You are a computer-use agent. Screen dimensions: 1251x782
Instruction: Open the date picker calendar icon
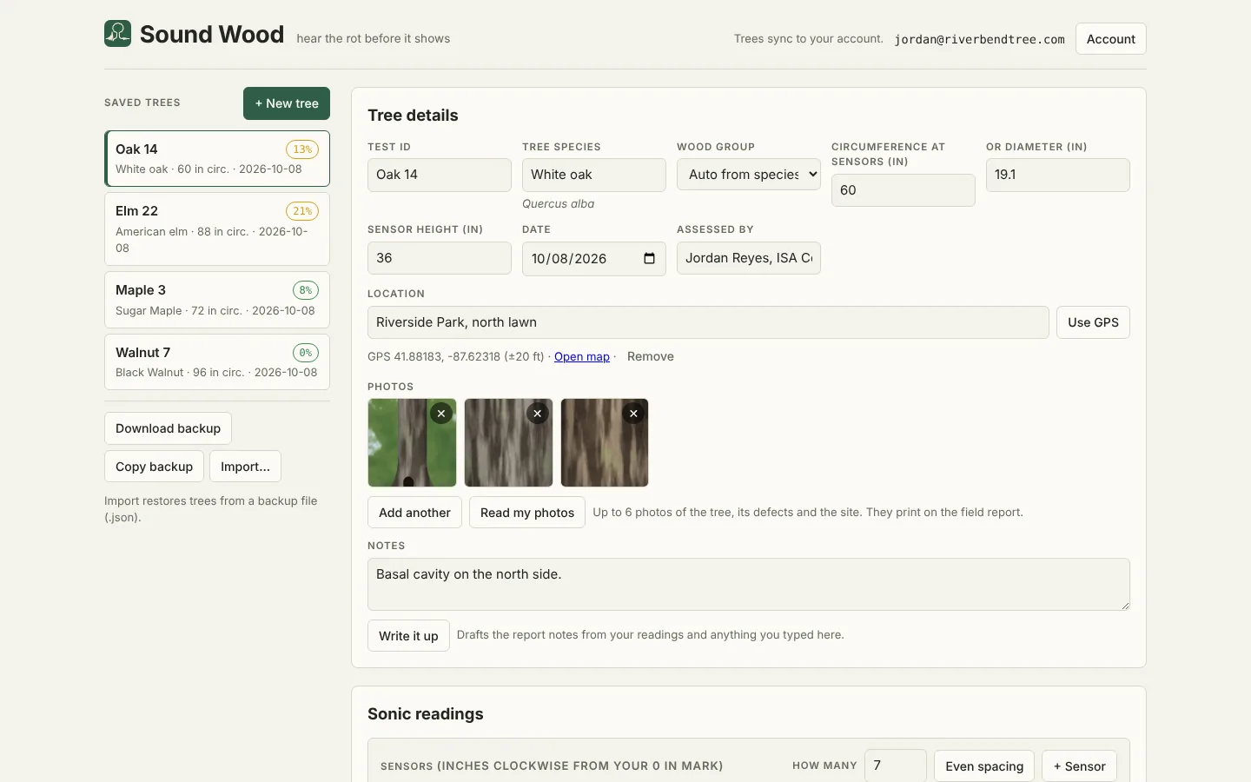pos(649,258)
